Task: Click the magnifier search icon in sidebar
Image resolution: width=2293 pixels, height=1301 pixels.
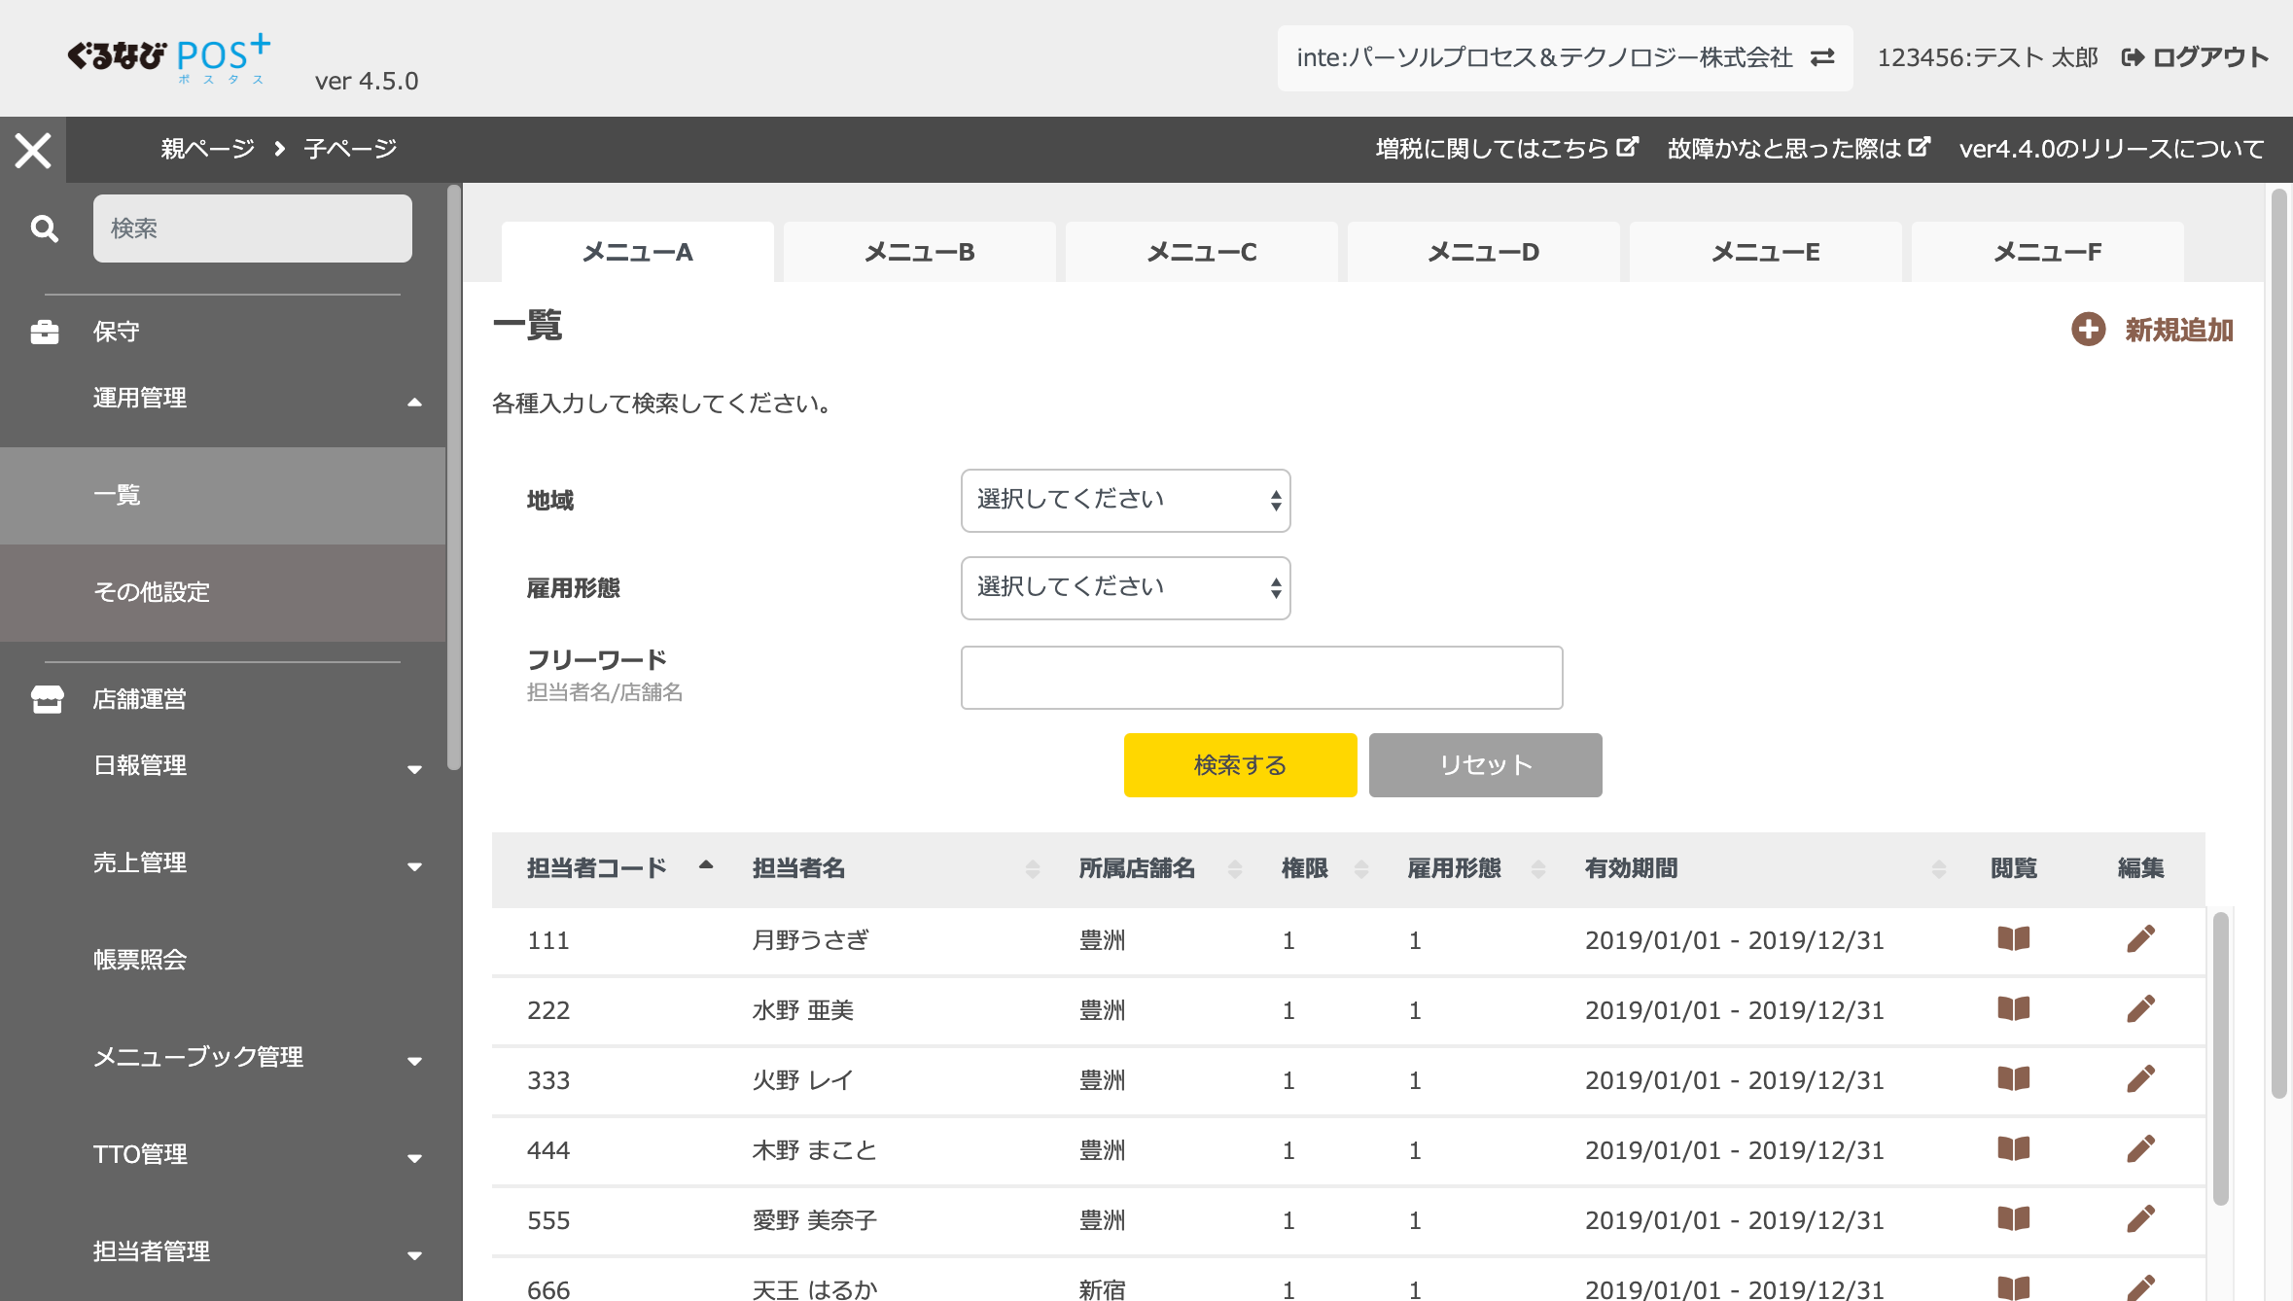Action: 45,229
